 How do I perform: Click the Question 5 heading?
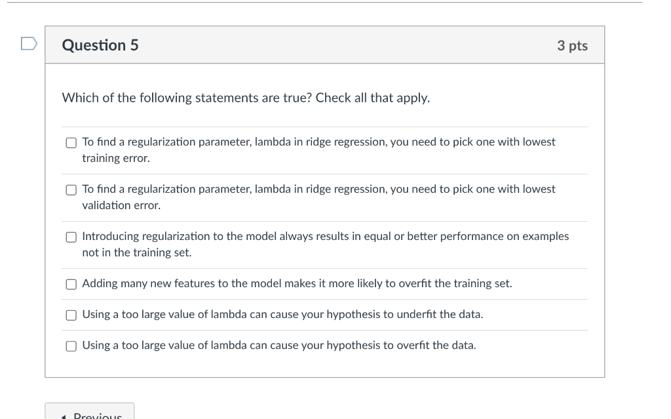tap(100, 45)
